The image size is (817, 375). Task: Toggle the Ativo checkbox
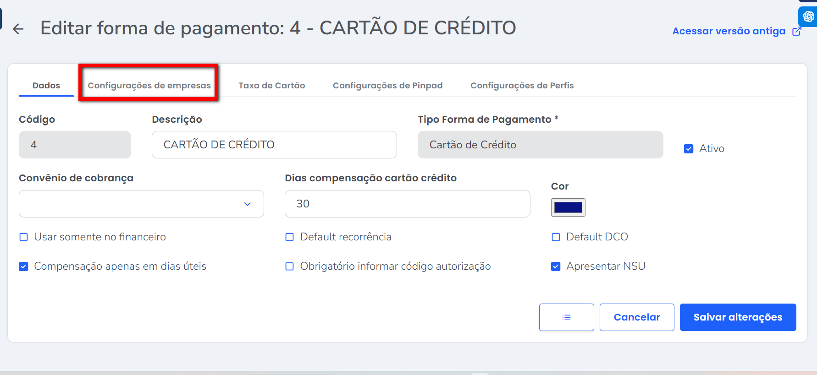pyautogui.click(x=689, y=149)
